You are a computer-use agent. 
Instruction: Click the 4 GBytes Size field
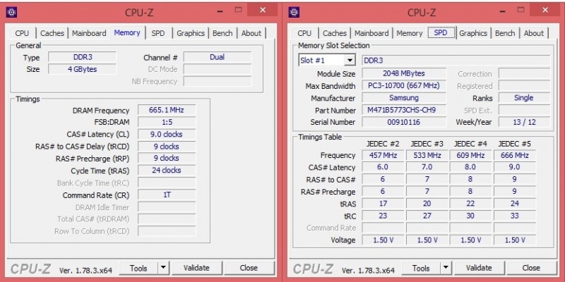(83, 69)
